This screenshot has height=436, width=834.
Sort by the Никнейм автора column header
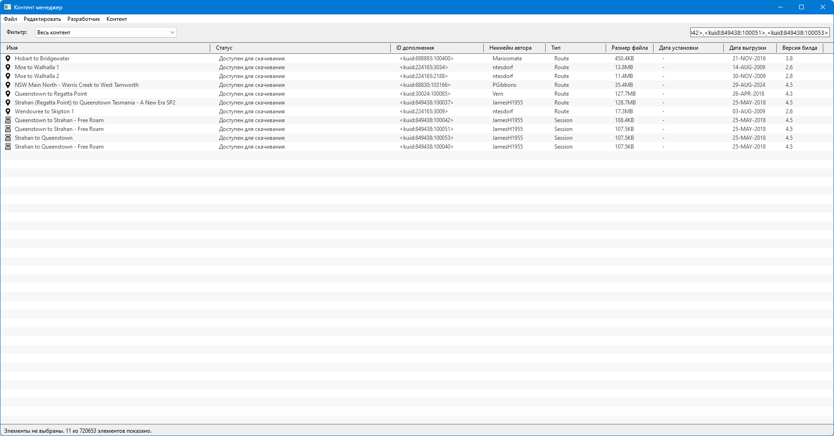pyautogui.click(x=514, y=48)
